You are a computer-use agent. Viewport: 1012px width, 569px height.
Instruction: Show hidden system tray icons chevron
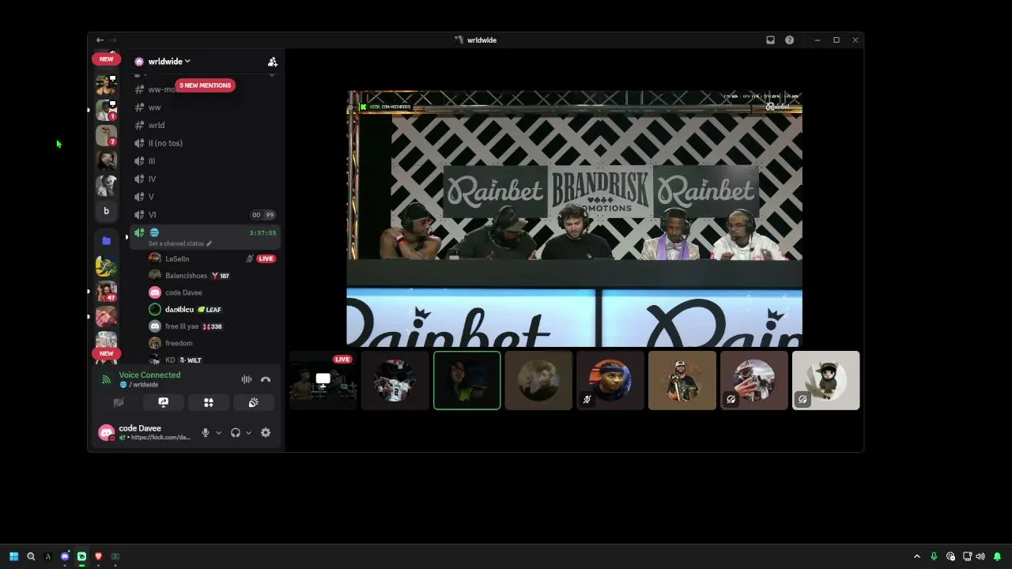917,556
